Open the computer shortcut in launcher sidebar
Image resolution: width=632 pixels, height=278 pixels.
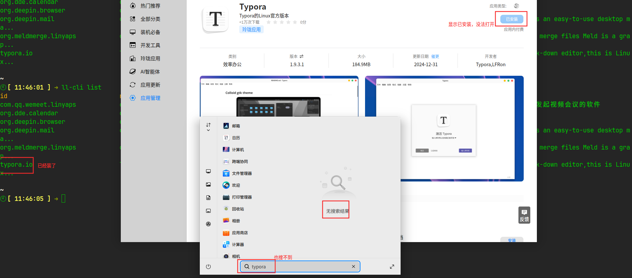coord(208,171)
